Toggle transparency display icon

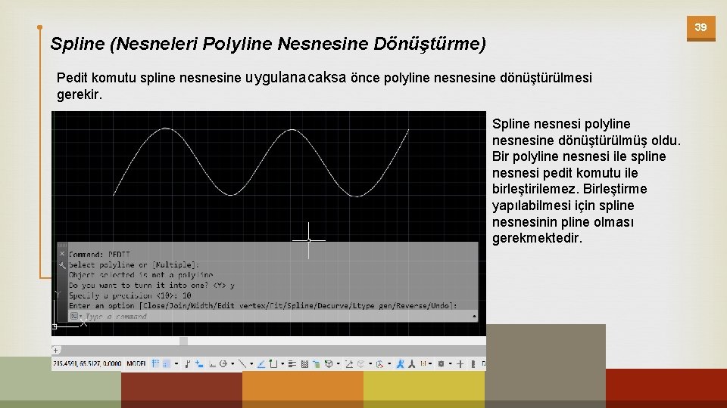(304, 364)
